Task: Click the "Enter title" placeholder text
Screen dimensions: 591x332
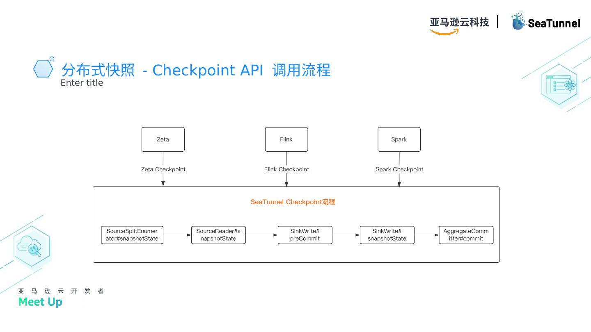Action: [82, 83]
